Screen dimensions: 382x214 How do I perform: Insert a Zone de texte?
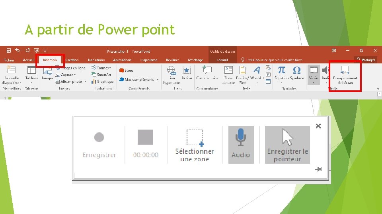click(228, 75)
